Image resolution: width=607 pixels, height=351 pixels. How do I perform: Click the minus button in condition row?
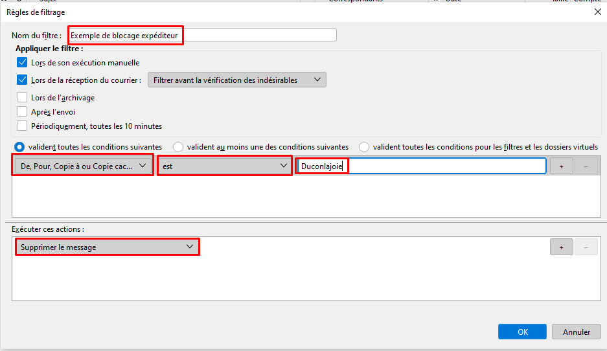click(586, 166)
